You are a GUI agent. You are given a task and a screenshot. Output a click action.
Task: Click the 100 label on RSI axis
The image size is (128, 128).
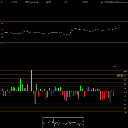click(x=2, y=23)
